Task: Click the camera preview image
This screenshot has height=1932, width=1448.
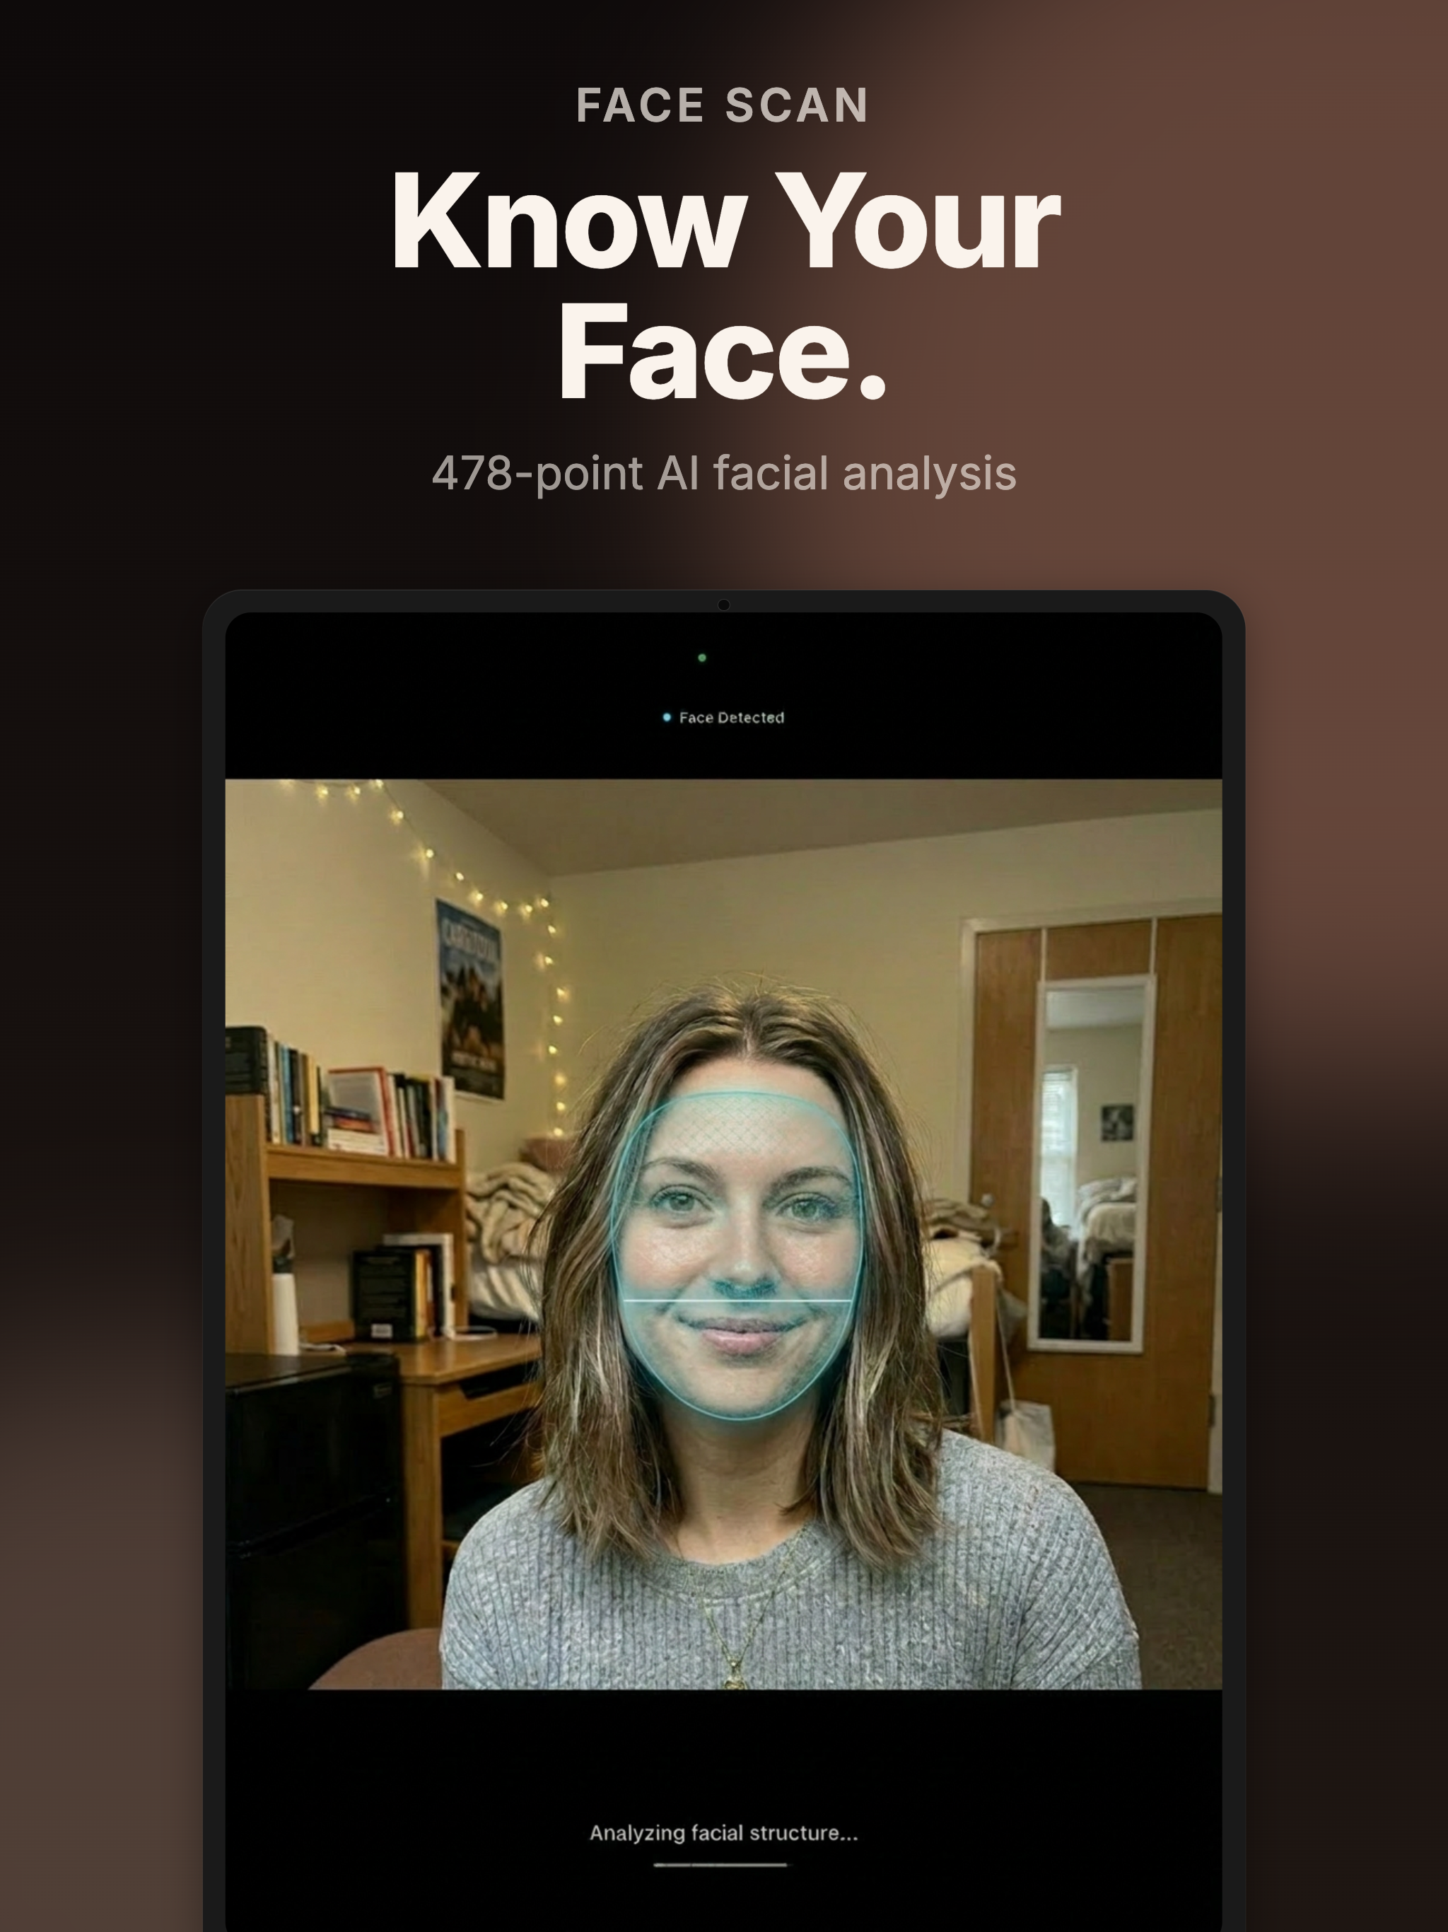Action: [x=723, y=1233]
